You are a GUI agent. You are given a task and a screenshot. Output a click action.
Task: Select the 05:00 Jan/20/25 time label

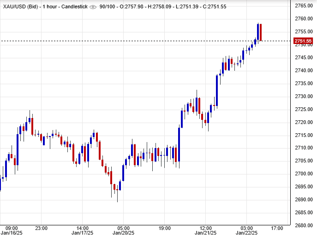(123, 231)
